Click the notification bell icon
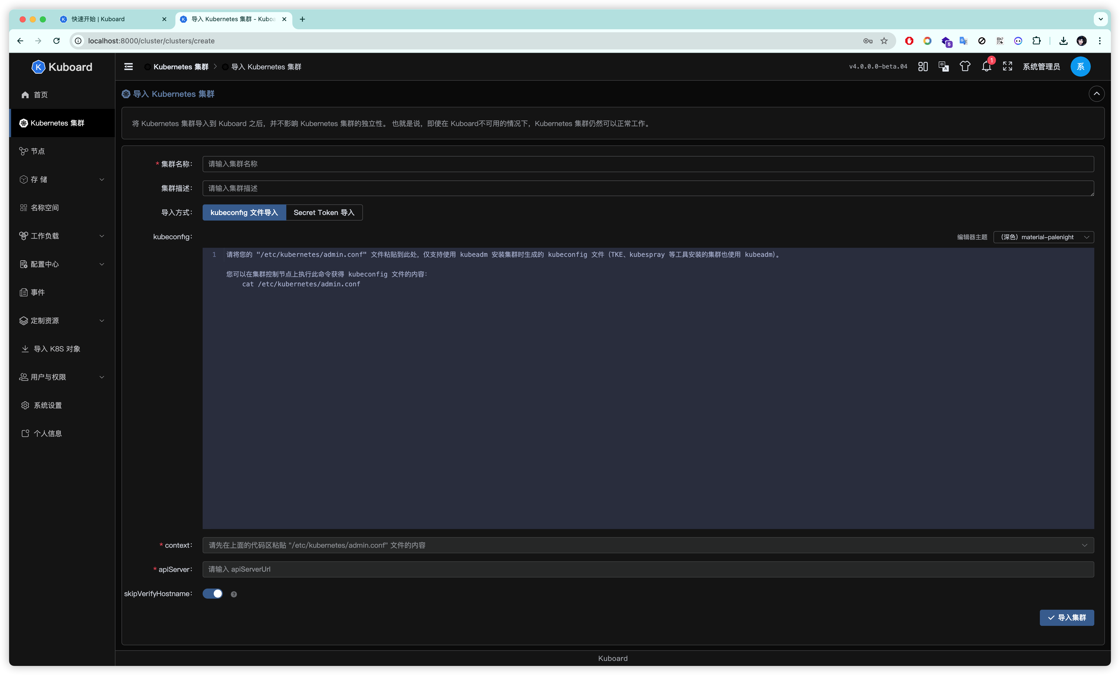 point(986,67)
